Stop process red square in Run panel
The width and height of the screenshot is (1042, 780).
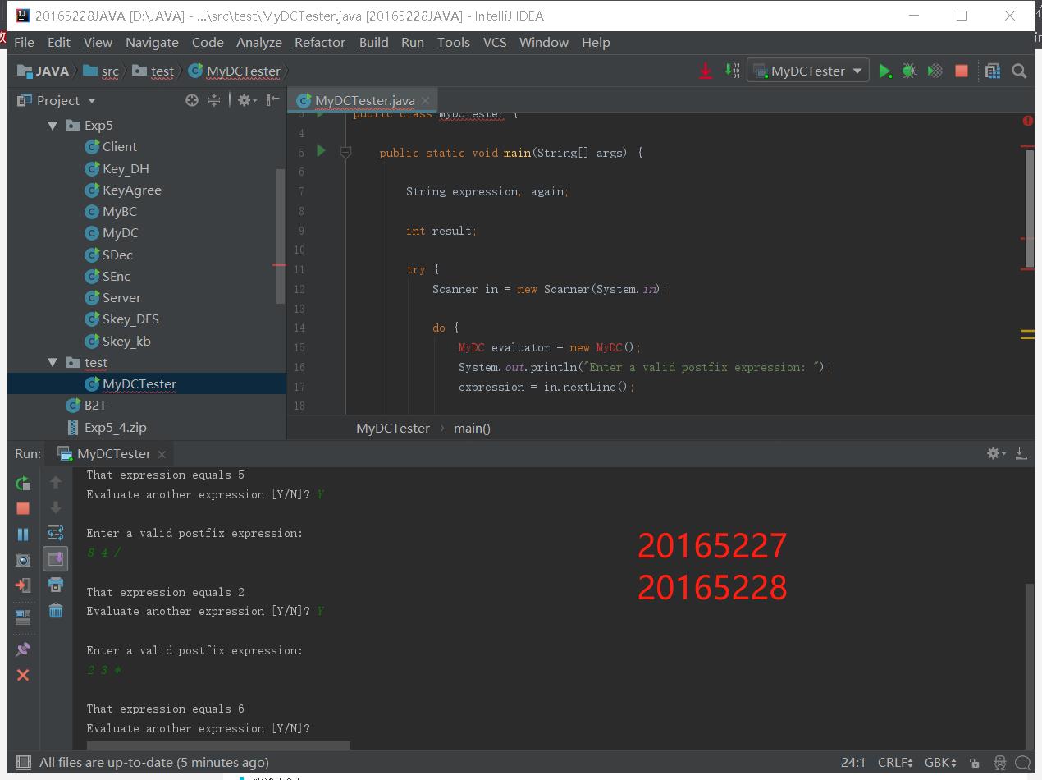(x=23, y=508)
